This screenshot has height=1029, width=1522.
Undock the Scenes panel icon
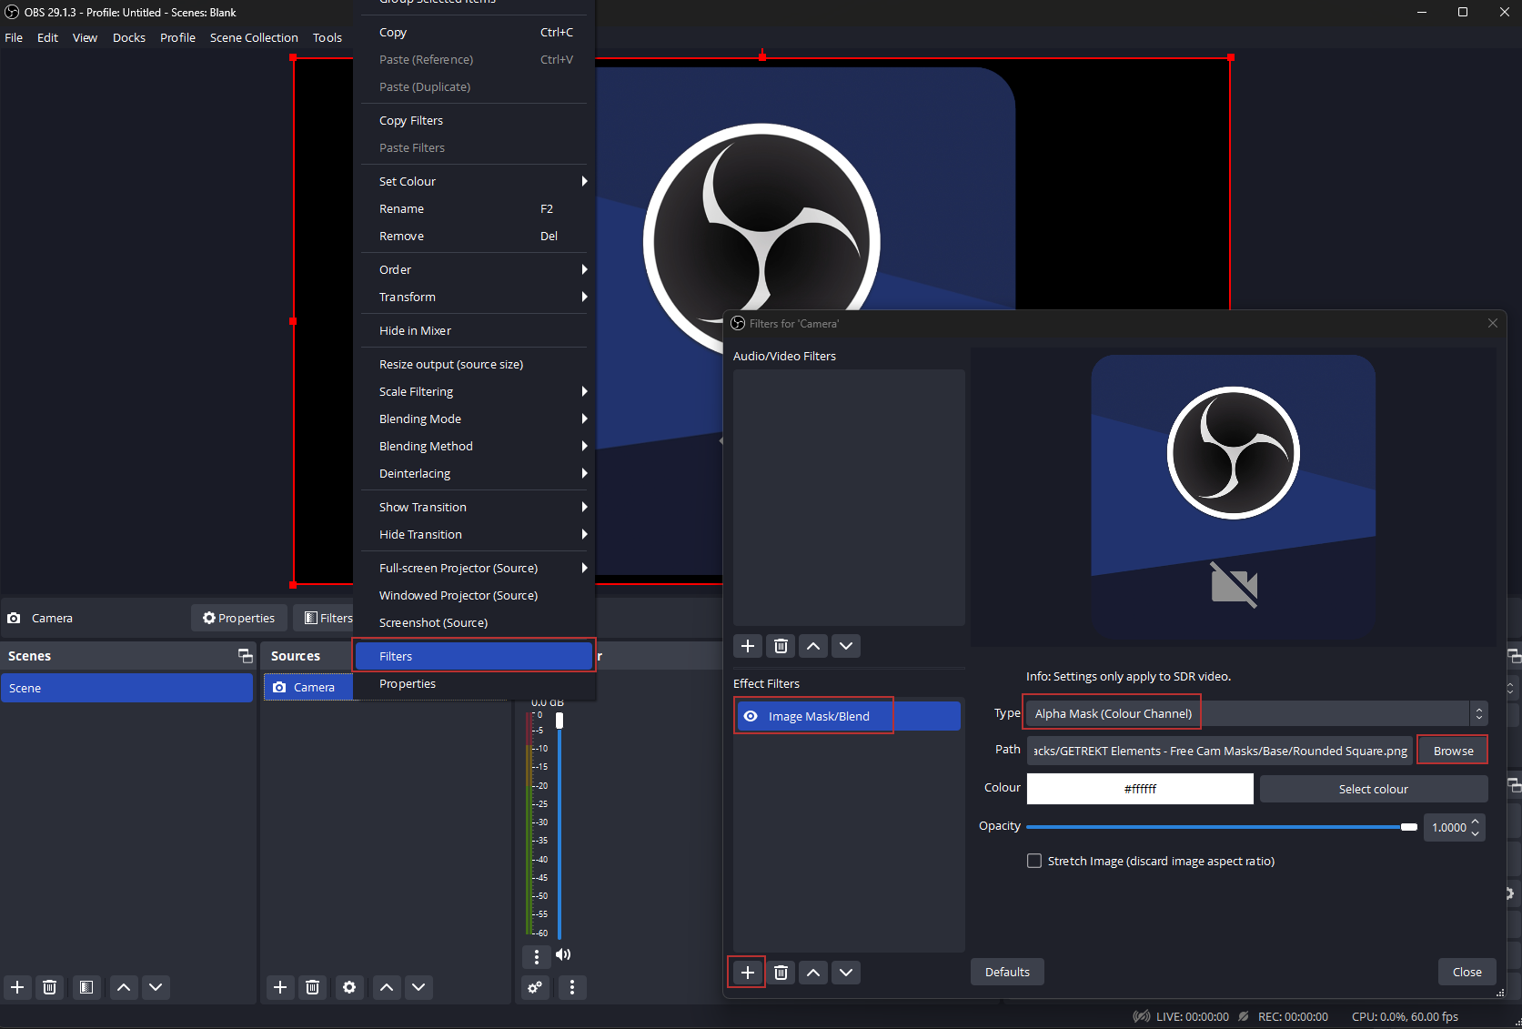(x=245, y=656)
